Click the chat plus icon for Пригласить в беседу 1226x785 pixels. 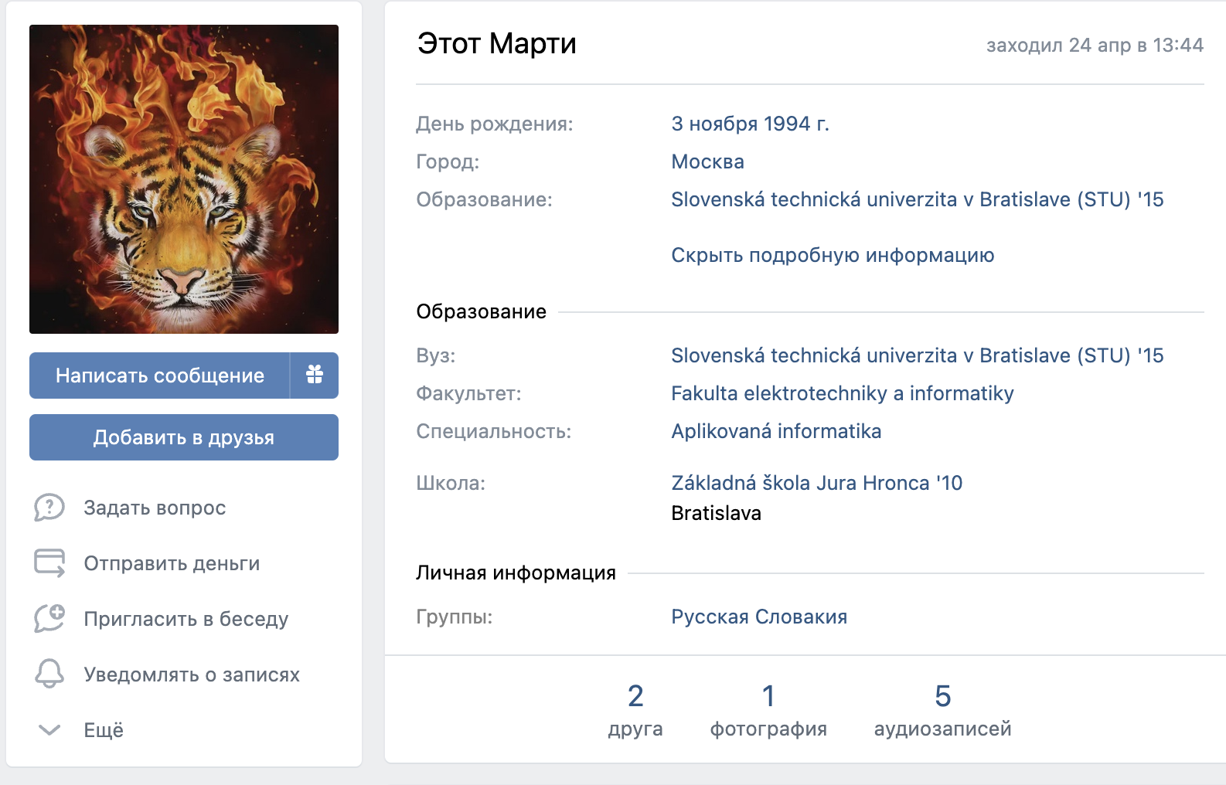pos(49,619)
